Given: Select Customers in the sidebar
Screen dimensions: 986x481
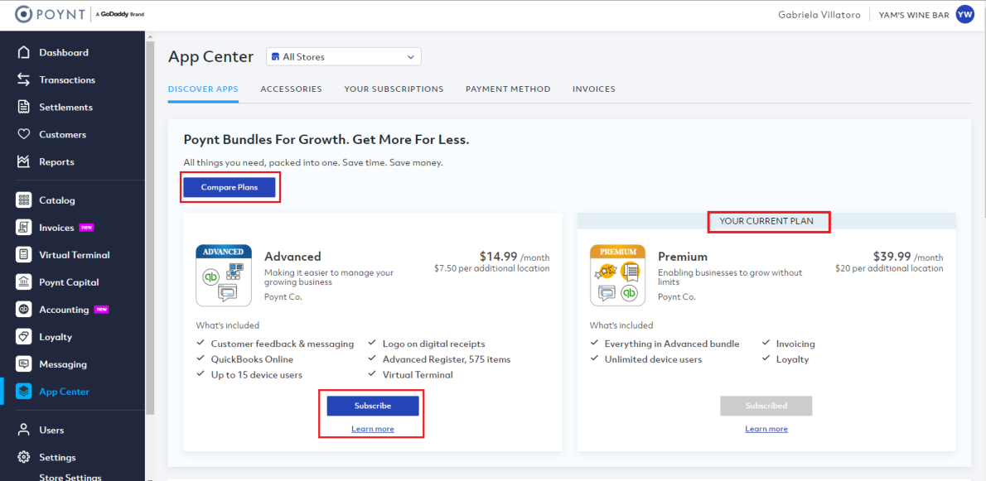Looking at the screenshot, I should [63, 134].
